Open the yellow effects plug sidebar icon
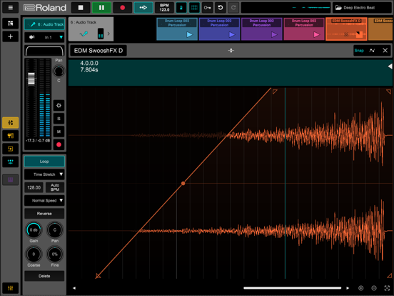Image resolution: width=394 pixels, height=296 pixels. [x=10, y=136]
